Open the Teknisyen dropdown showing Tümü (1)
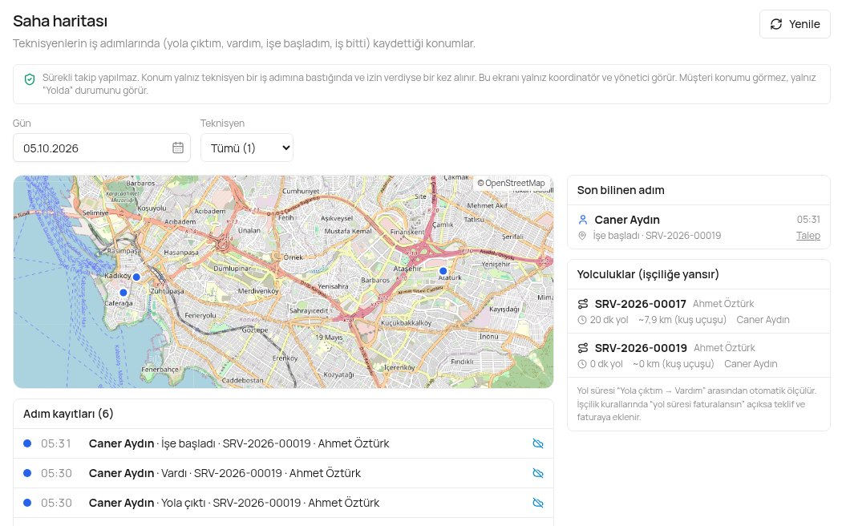The image size is (842, 526). click(x=247, y=148)
